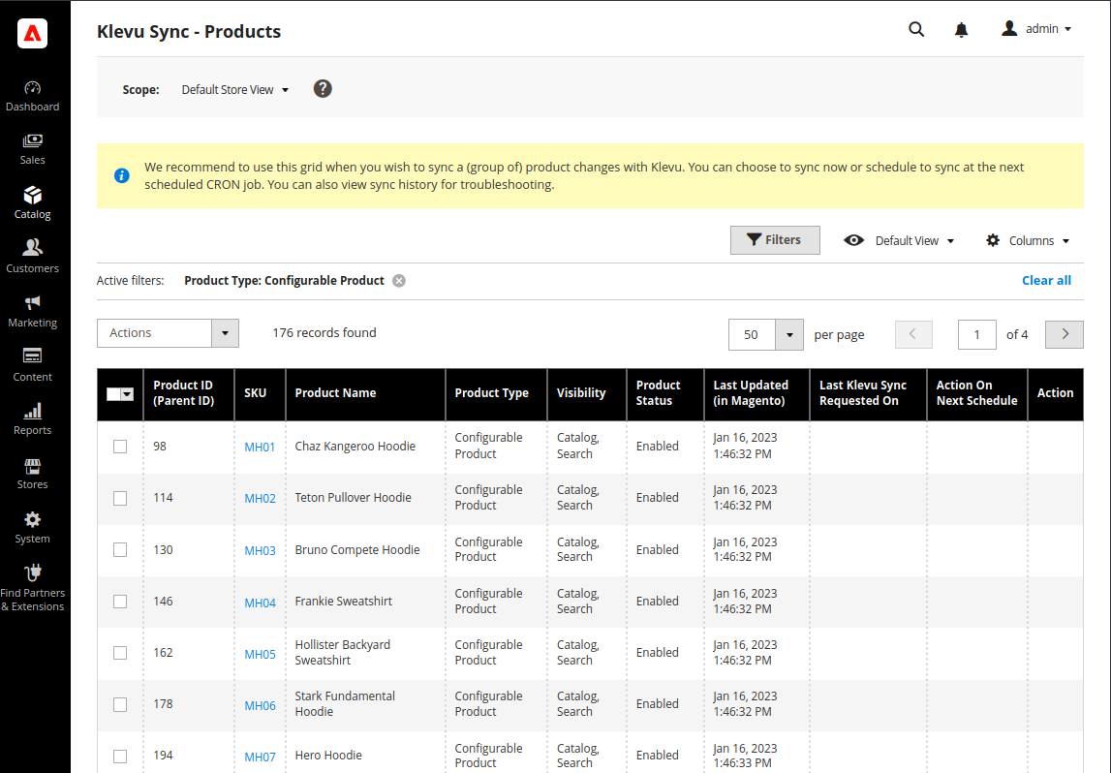Select the Hollister Backyard Sweatshirt row checkbox
The image size is (1111, 773).
pos(120,653)
